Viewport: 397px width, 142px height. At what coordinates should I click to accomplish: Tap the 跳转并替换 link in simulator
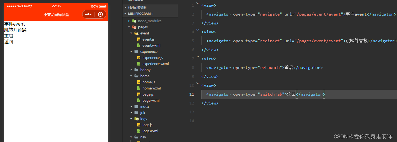coord(15,30)
